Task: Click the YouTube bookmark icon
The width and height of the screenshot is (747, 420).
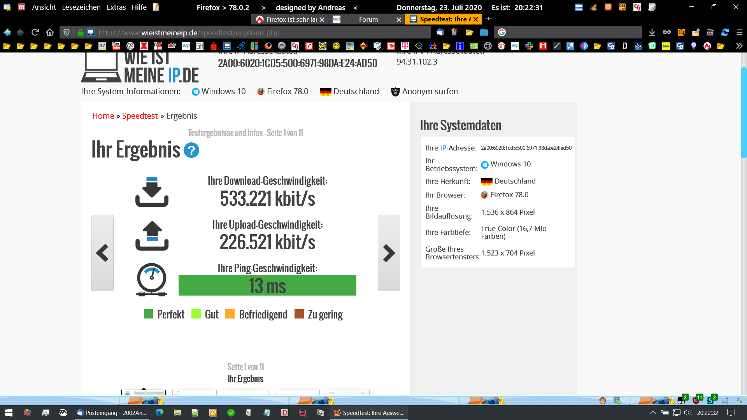Action: [x=116, y=46]
